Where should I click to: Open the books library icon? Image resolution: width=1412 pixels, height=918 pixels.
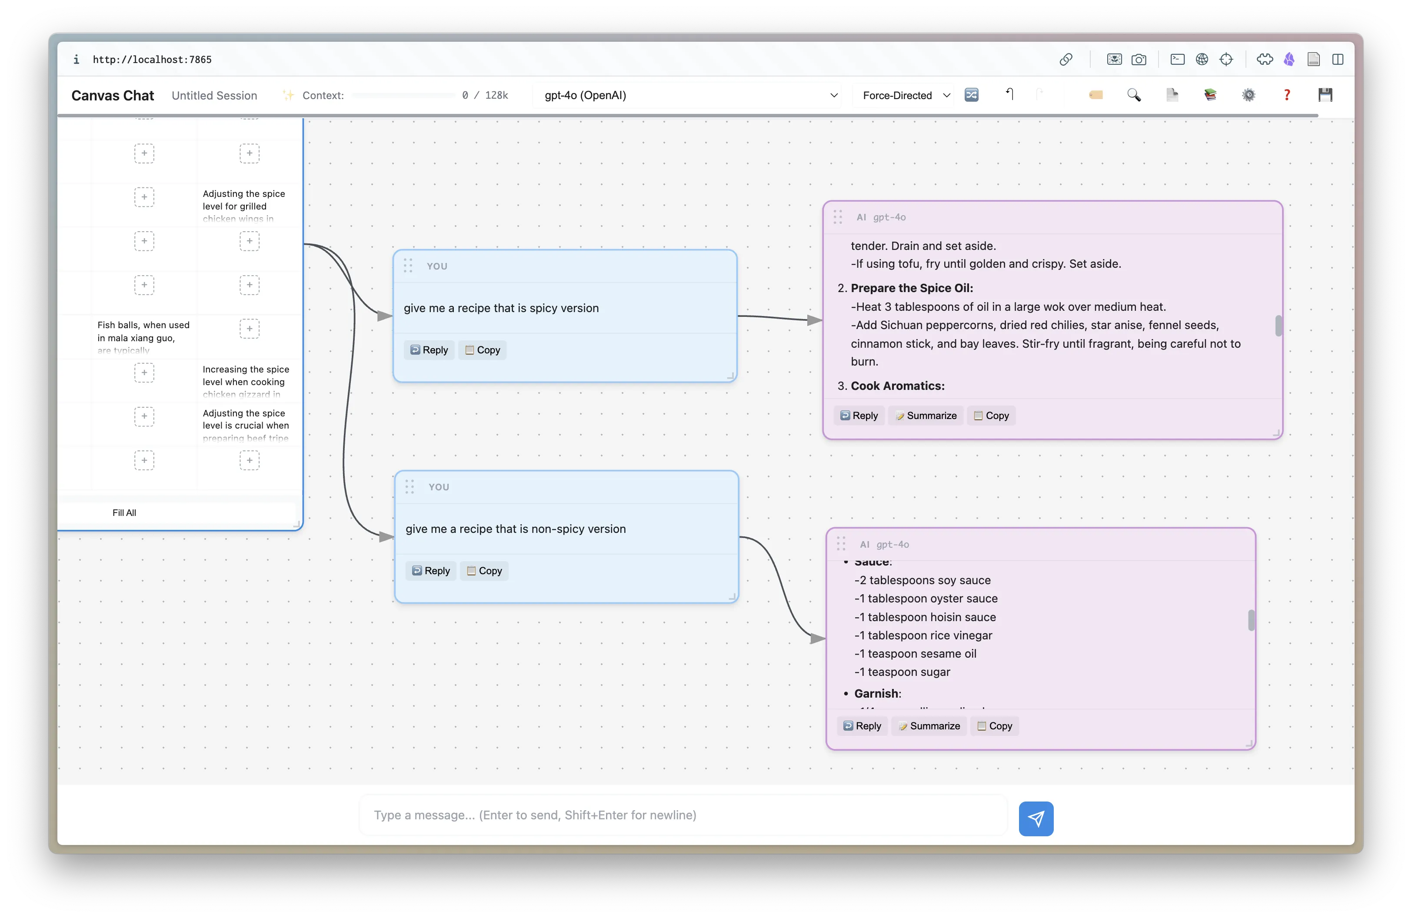tap(1210, 95)
